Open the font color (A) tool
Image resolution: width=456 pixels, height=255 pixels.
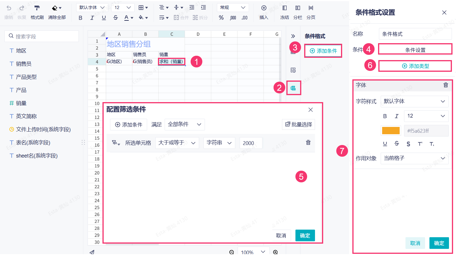pos(128,18)
